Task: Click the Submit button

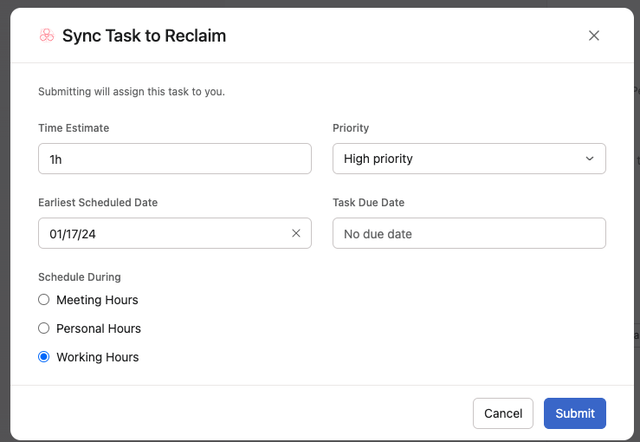Action: pyautogui.click(x=575, y=413)
